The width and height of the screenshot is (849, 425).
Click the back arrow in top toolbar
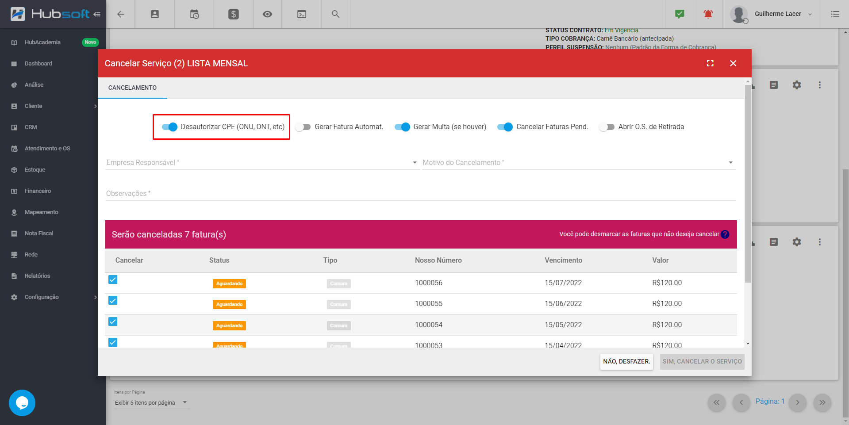(120, 14)
